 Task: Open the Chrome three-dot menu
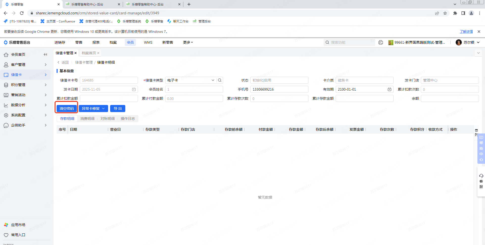tap(479, 13)
